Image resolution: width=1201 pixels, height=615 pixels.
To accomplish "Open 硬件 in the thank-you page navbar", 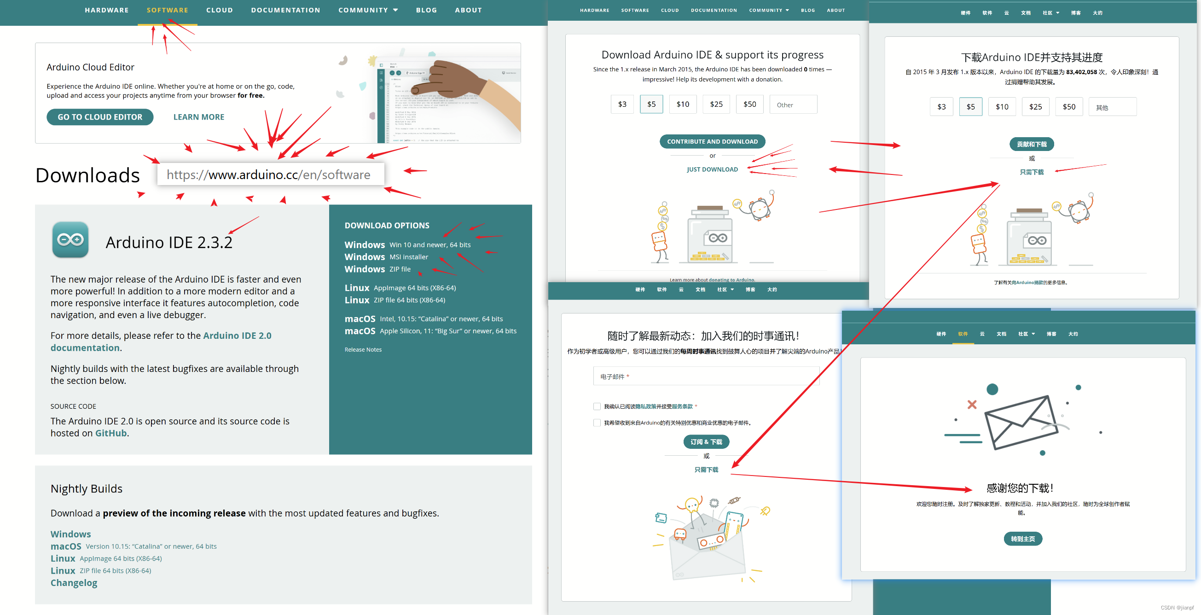I will (x=941, y=334).
